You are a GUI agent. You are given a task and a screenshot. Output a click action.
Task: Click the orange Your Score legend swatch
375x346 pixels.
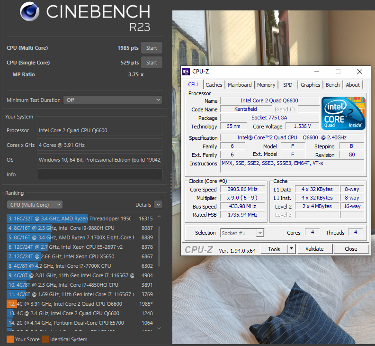tap(10, 339)
